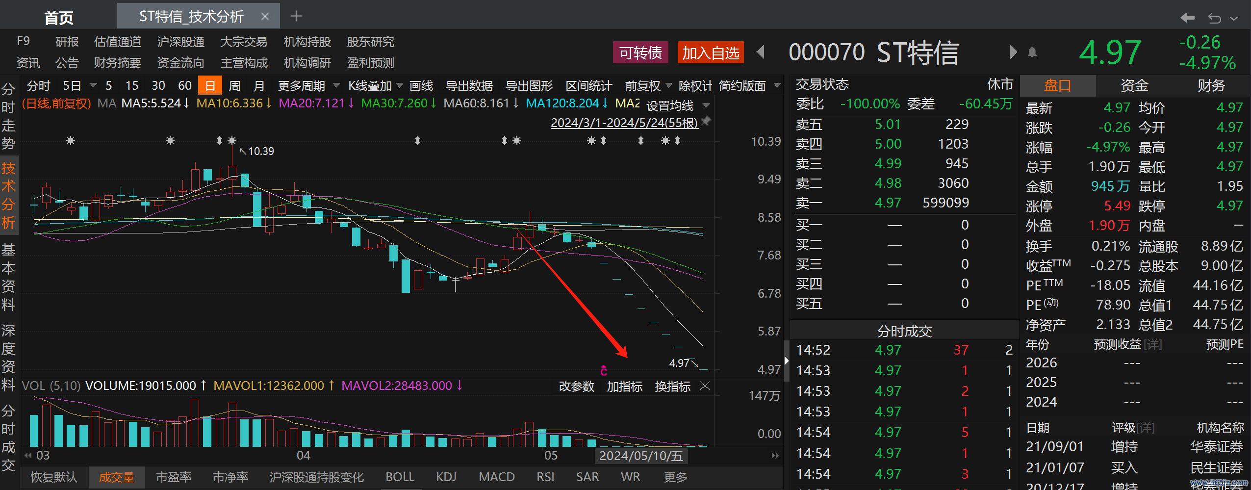The width and height of the screenshot is (1251, 490).
Task: Activate the MACD indicator
Action: coord(496,477)
